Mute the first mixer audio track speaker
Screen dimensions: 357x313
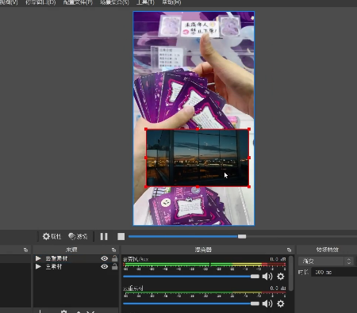coord(267,277)
